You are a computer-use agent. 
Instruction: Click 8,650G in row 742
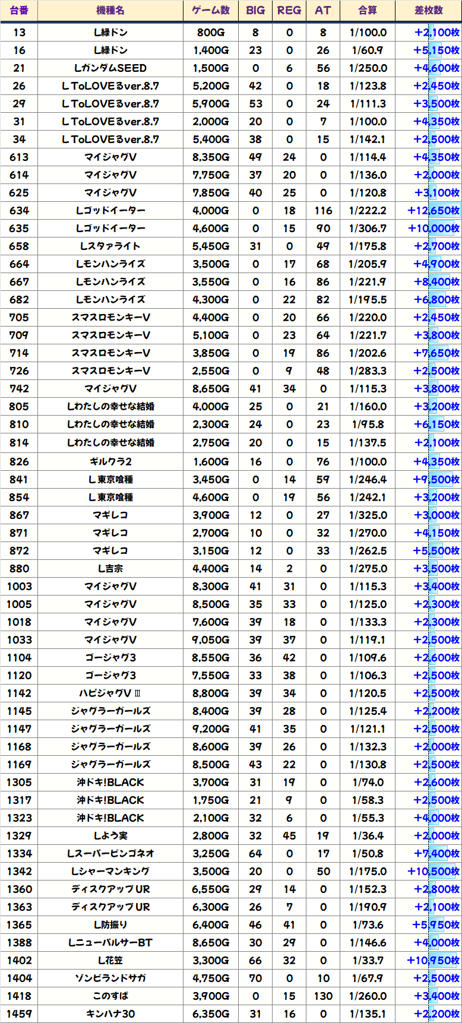211,389
